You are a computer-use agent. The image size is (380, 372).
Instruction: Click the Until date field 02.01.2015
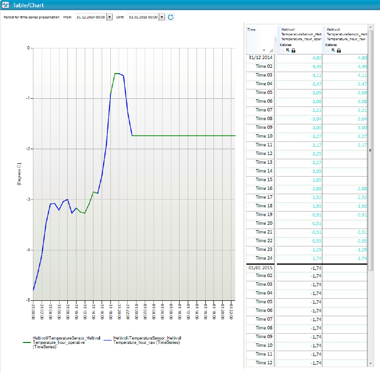coord(143,17)
